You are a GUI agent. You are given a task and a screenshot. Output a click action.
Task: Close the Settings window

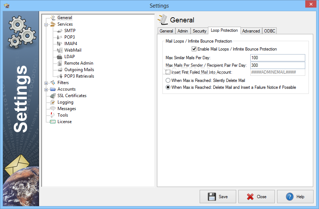click(311, 4)
